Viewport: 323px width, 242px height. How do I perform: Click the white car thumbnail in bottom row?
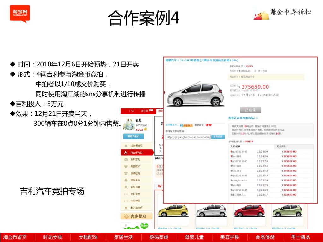pyautogui.click(x=211, y=210)
